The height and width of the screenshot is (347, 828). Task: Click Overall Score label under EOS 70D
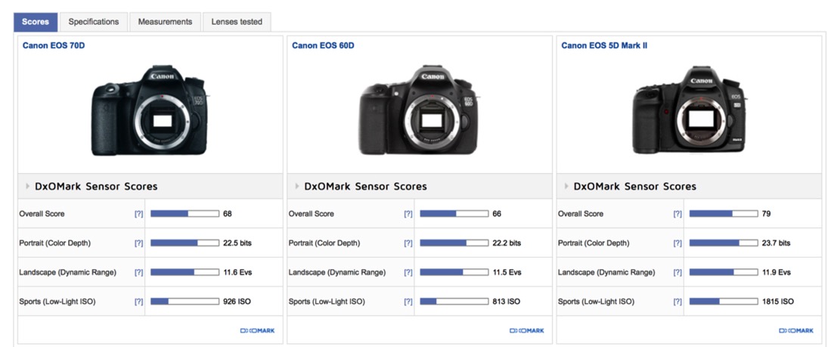tap(42, 214)
